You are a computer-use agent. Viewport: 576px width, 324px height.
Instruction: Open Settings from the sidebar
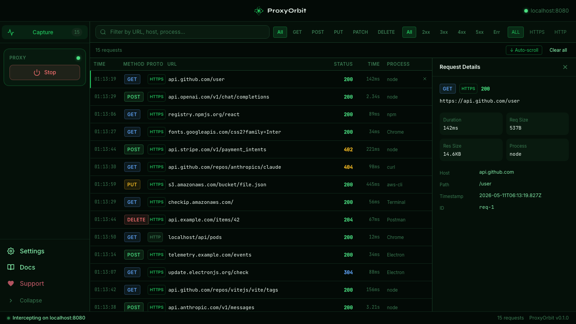(x=45, y=251)
